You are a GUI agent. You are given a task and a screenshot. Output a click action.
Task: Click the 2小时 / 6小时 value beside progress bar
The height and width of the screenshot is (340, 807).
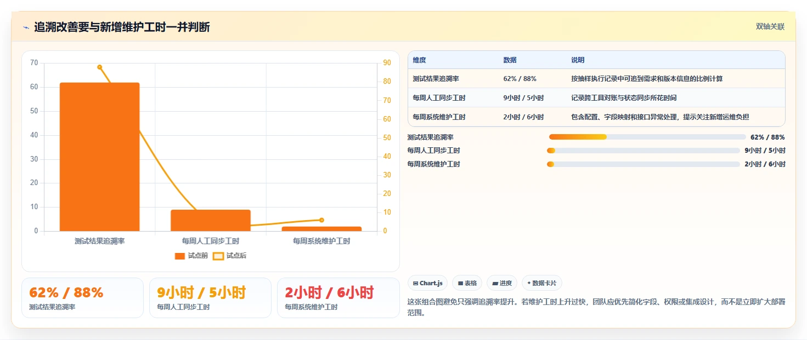pos(765,164)
